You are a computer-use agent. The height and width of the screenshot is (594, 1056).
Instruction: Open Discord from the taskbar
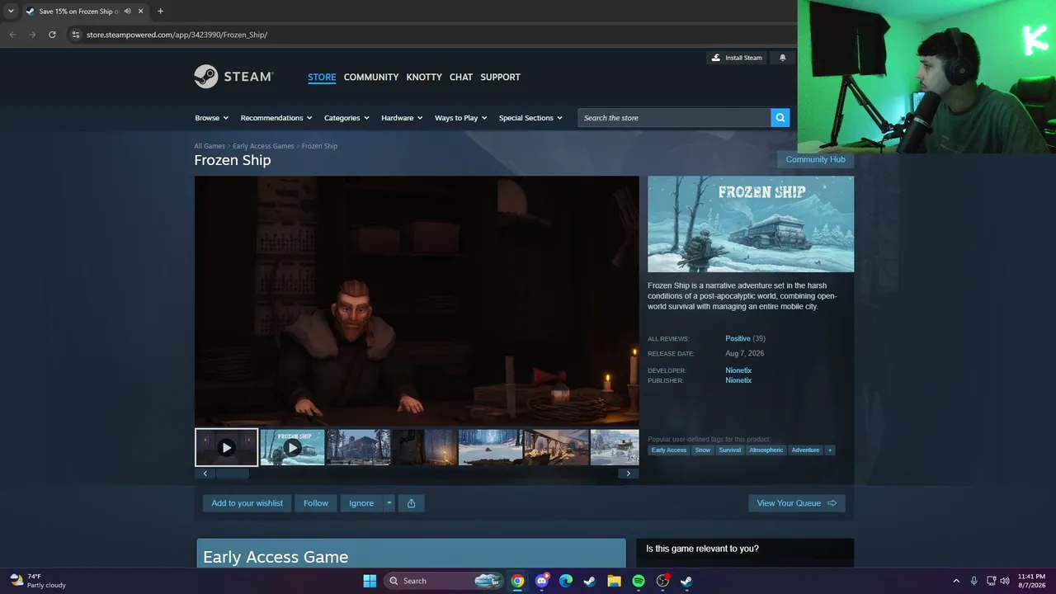542,581
